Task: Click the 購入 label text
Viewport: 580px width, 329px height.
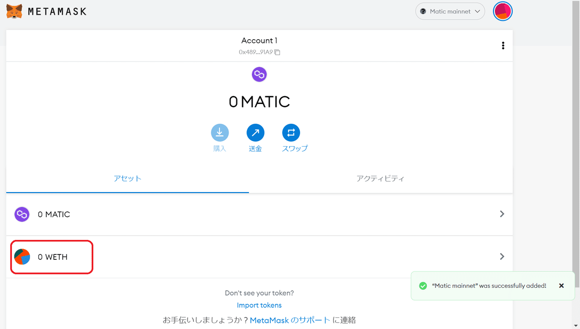Action: (220, 149)
